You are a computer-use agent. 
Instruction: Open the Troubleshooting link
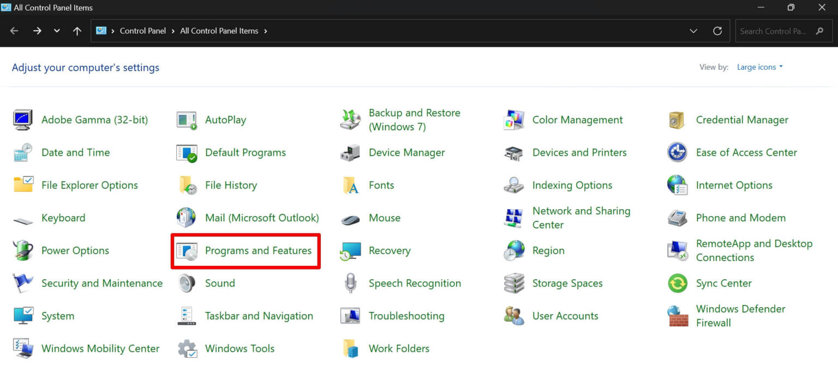click(x=406, y=316)
